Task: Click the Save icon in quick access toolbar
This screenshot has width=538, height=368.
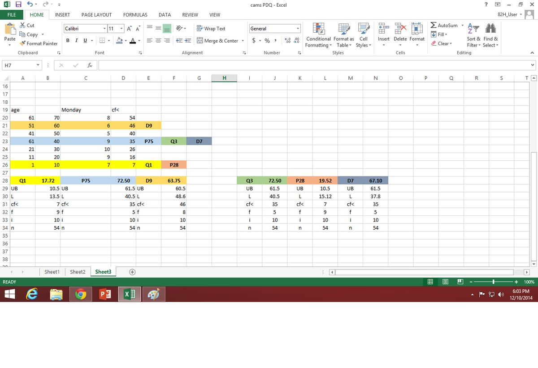Action: click(x=18, y=5)
